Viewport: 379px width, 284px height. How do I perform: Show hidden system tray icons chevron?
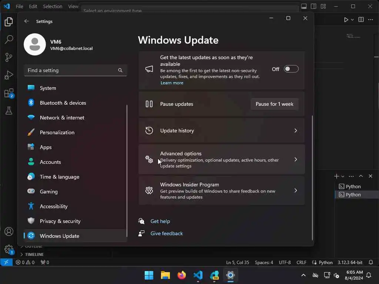pos(303,275)
